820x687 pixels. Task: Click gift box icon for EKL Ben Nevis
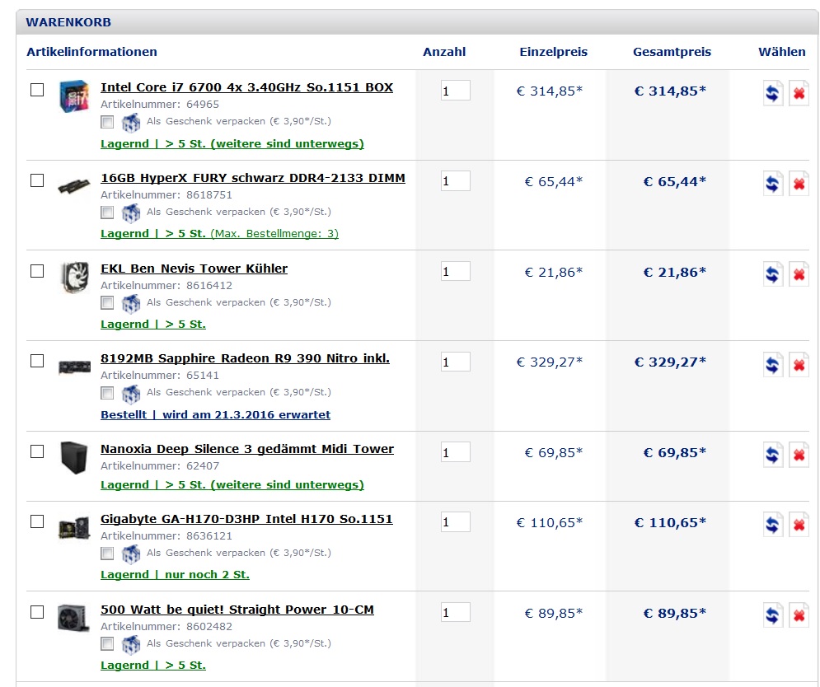[131, 303]
